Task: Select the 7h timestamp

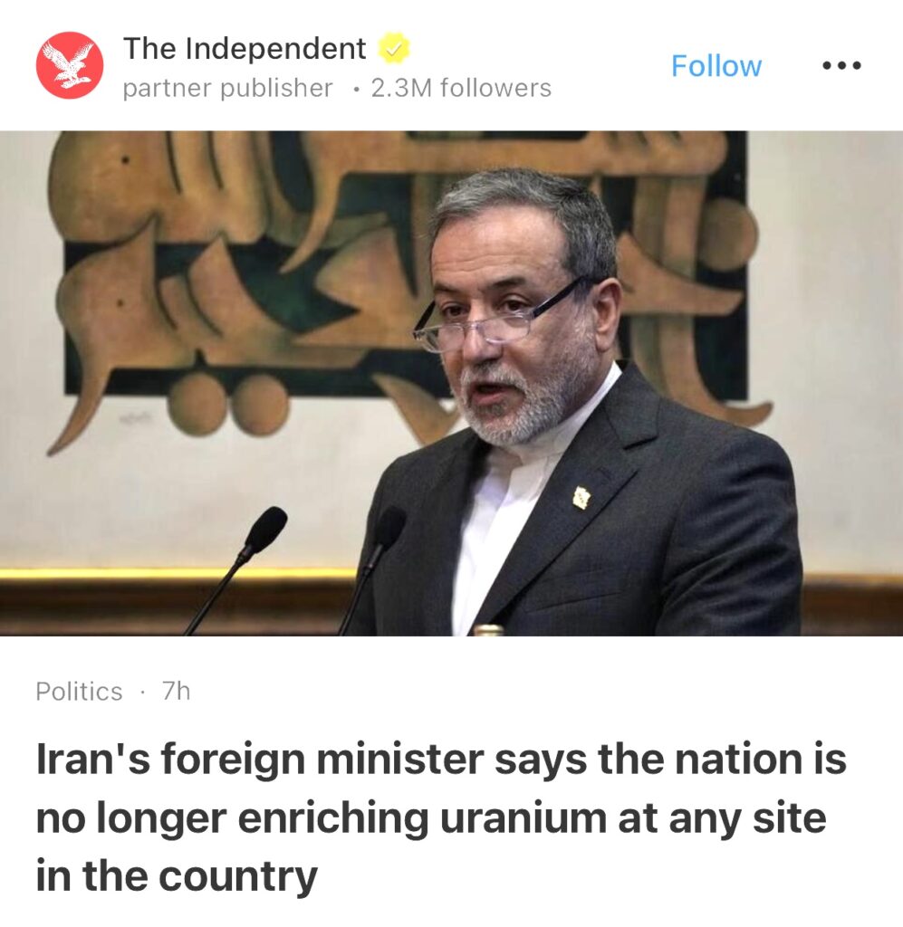Action: coord(177,690)
